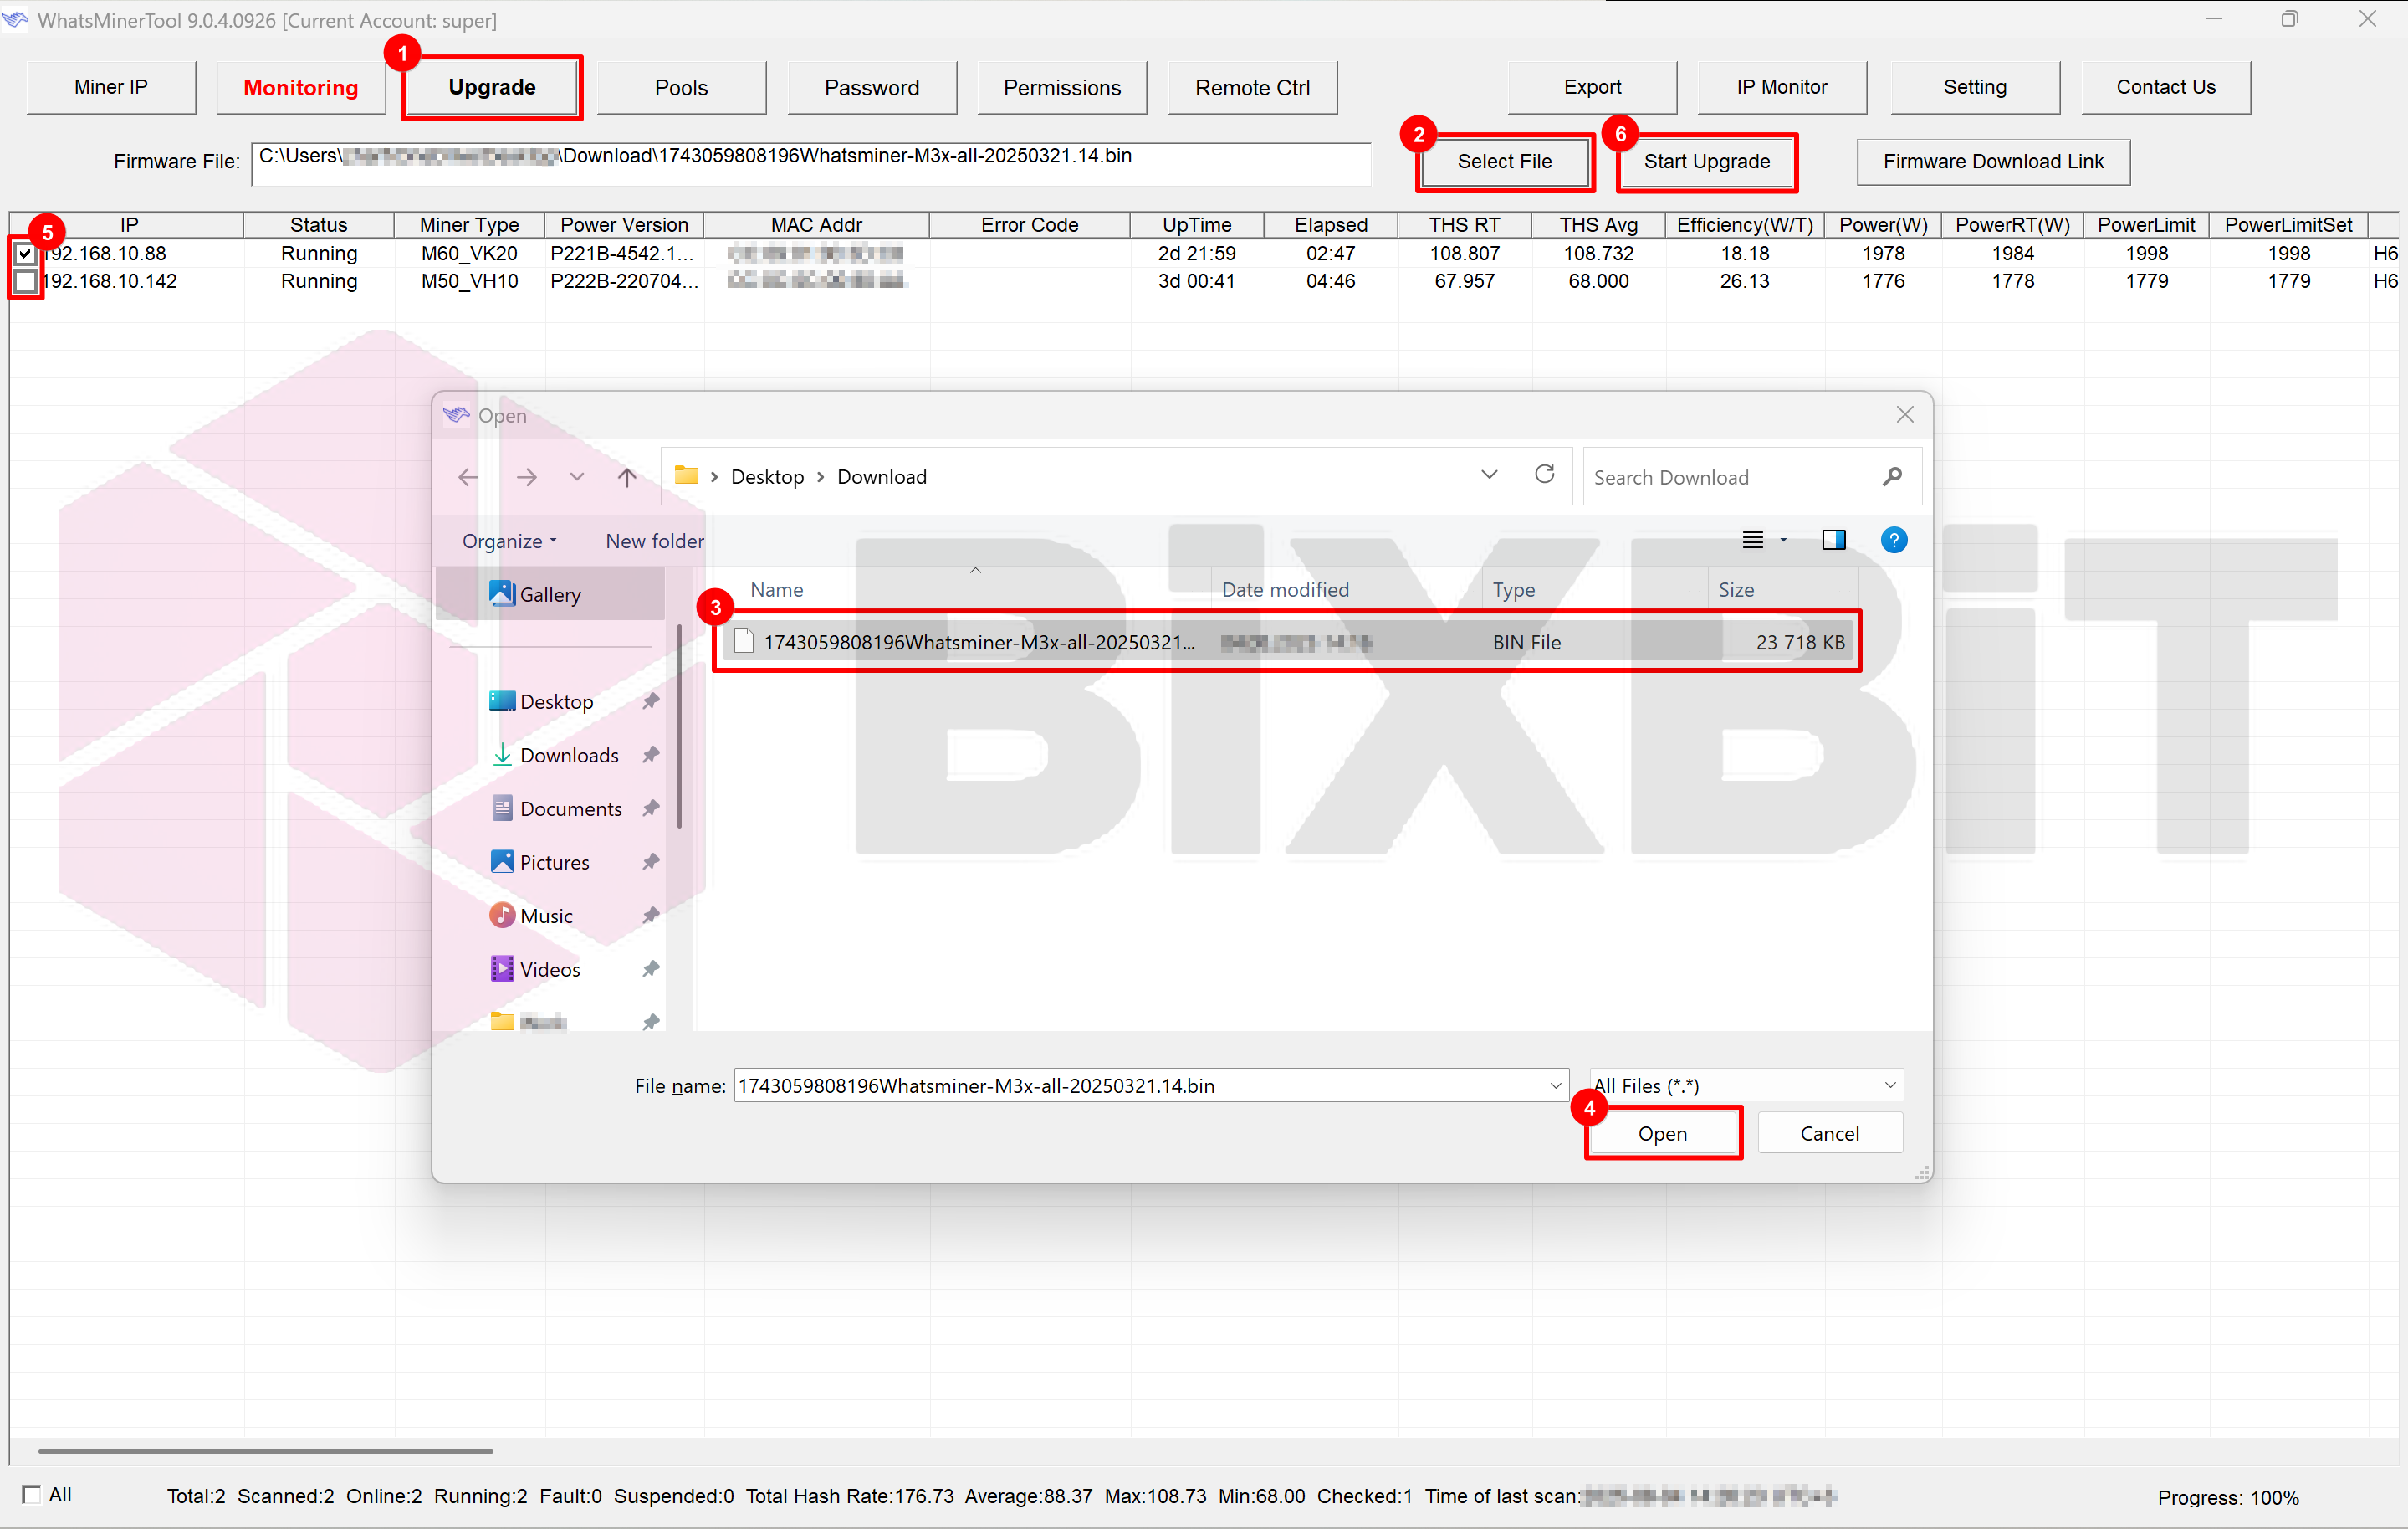Viewport: 2408px width, 1529px height.
Task: Click the folder icon in address bar
Action: pyautogui.click(x=686, y=475)
